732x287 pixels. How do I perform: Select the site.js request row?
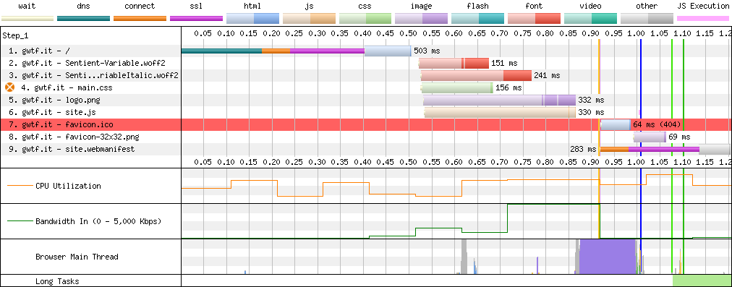[x=366, y=112]
